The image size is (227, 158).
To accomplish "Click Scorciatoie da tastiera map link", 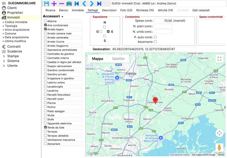I will (180, 154).
